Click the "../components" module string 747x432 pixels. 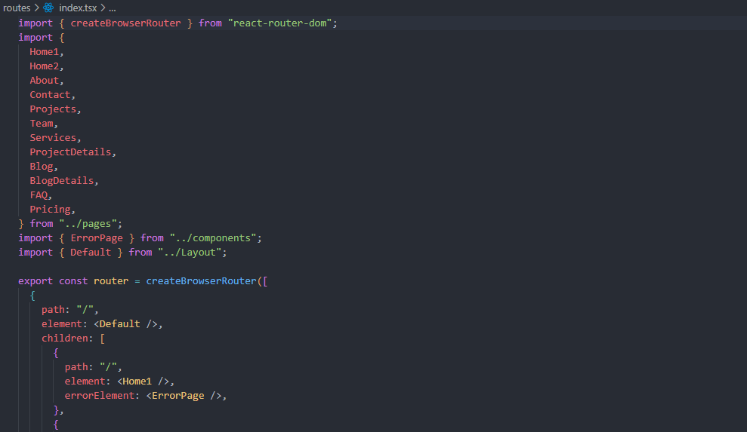[213, 238]
